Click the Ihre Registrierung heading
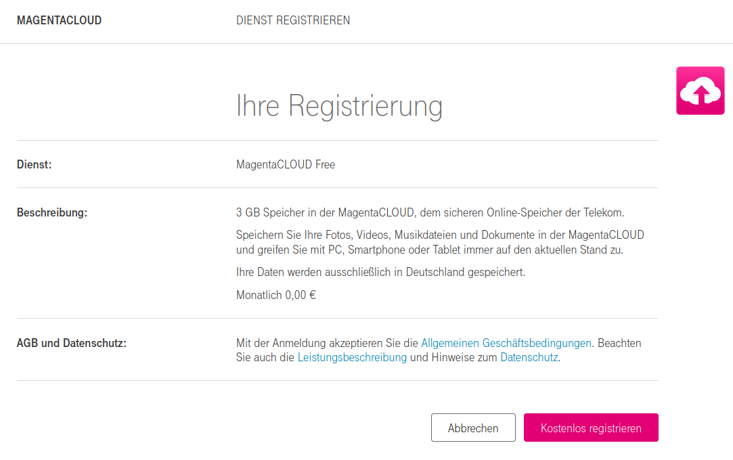Viewport: 733px width, 460px height. tap(339, 106)
